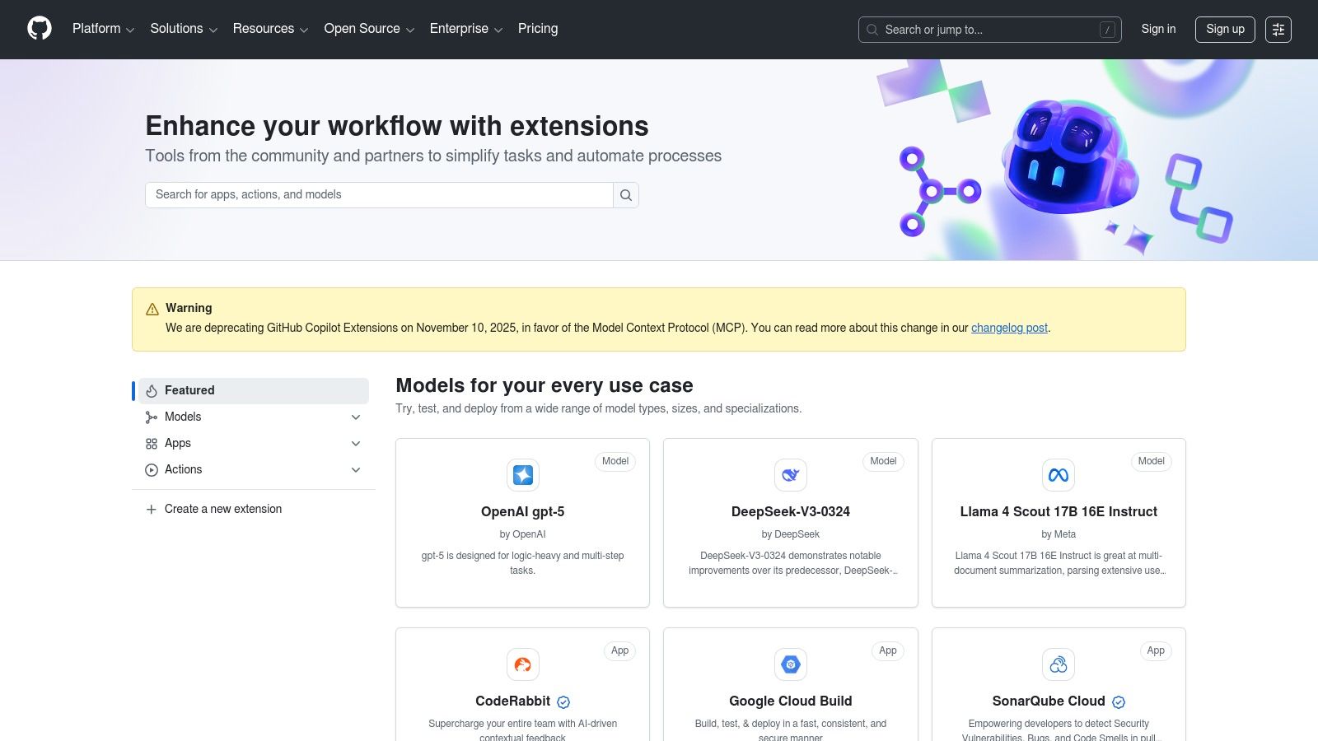Open the command palette icon top right
The height and width of the screenshot is (741, 1318).
click(1278, 30)
